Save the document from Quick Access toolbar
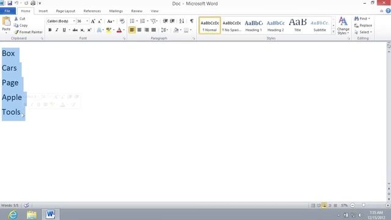 click(10, 3)
